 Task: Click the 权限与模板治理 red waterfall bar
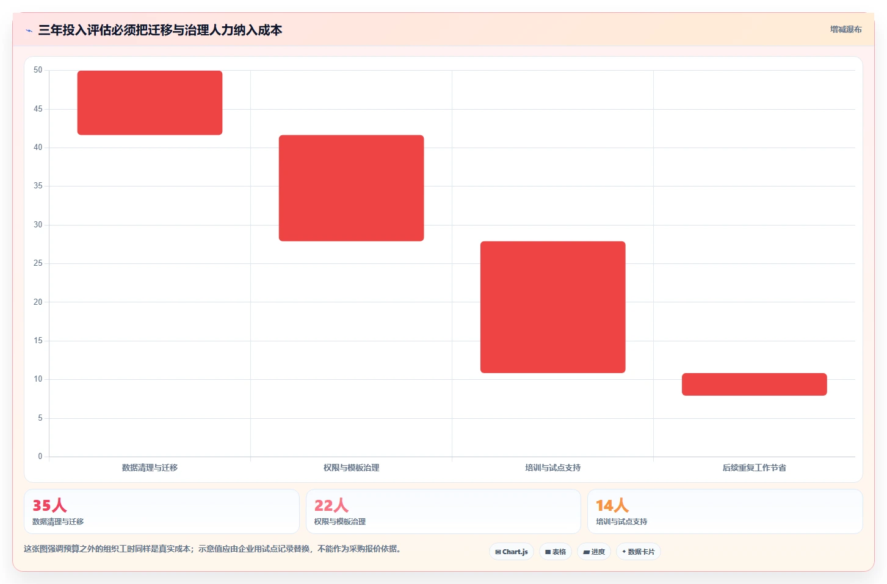(351, 188)
